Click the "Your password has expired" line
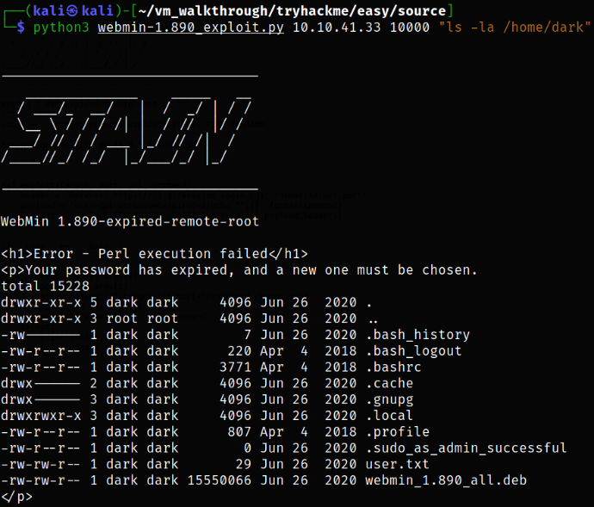Viewport: 594px width, 507px height. [239, 270]
